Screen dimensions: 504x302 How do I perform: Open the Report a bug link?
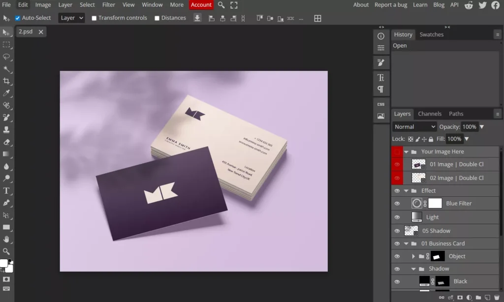click(x=391, y=5)
